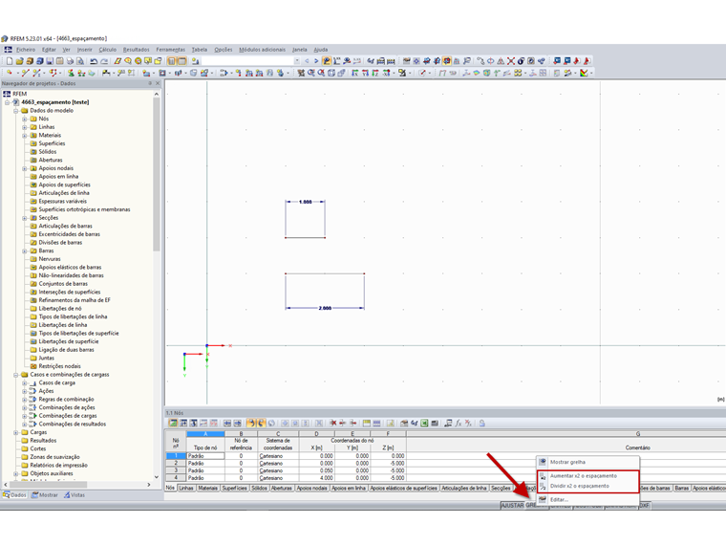Click the colorful results panel icon at toolbar end
This screenshot has height=545, width=726.
585,73
